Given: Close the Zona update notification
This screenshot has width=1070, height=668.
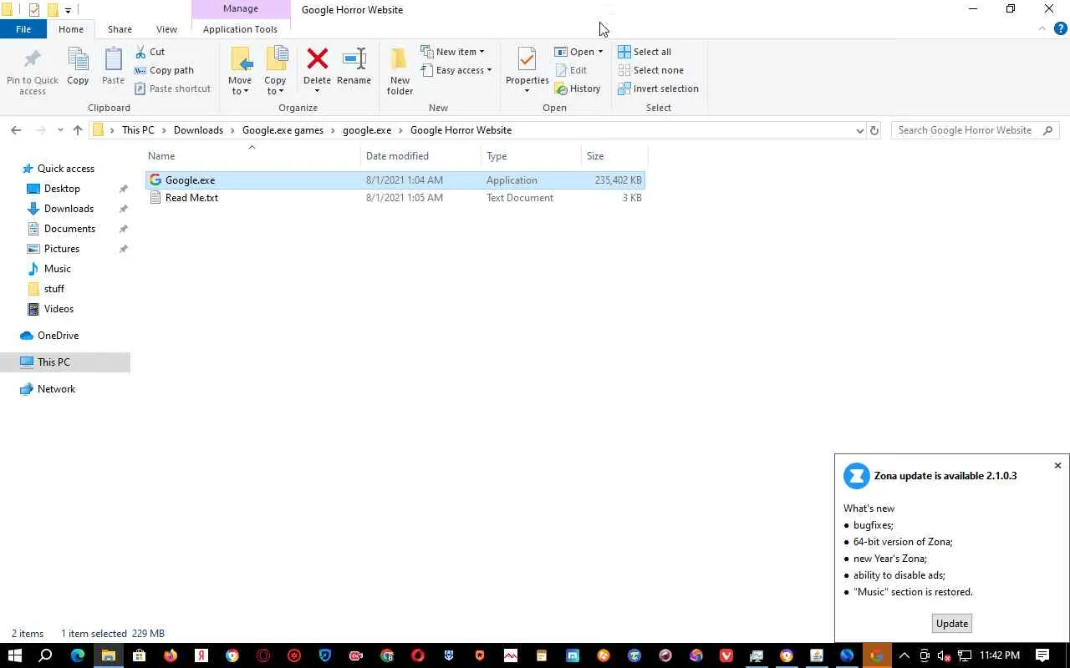Looking at the screenshot, I should pos(1057,466).
